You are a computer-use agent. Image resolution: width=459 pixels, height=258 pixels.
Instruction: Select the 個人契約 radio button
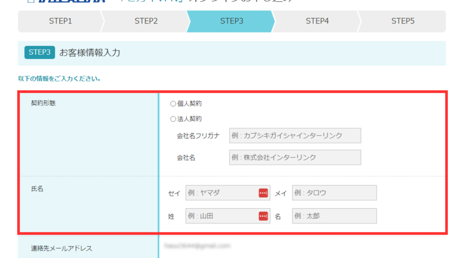(x=173, y=104)
